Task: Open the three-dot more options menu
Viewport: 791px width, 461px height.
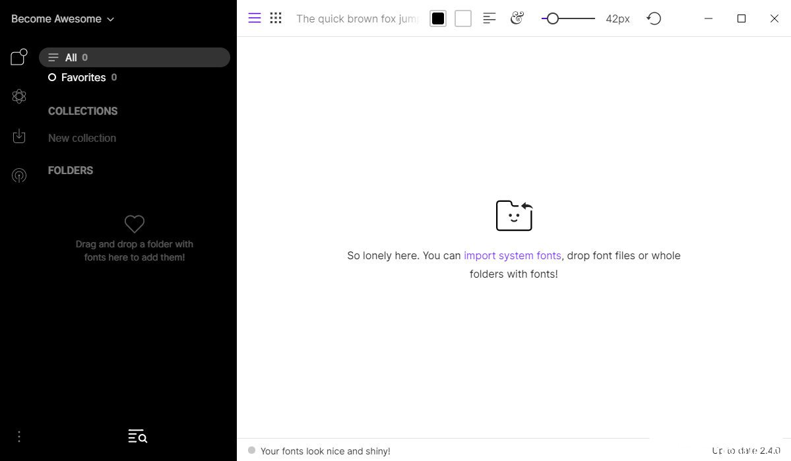Action: click(19, 437)
